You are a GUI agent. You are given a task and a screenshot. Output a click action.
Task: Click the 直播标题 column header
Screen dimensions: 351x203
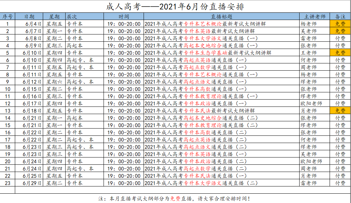(x=223, y=16)
